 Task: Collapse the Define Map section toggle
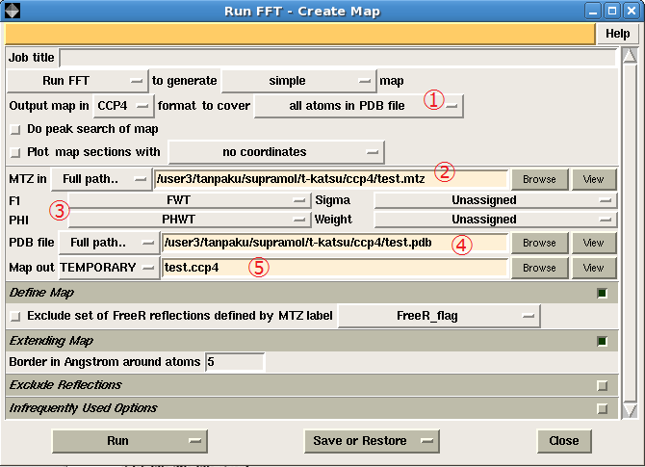tap(602, 293)
